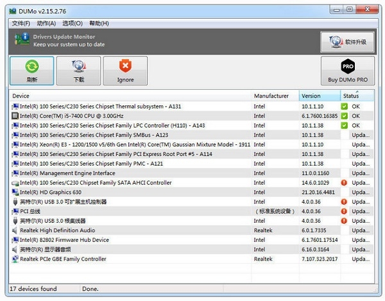The image size is (385, 301).
Task: Click the Buy DUMo PRO badge icon
Action: 347,66
